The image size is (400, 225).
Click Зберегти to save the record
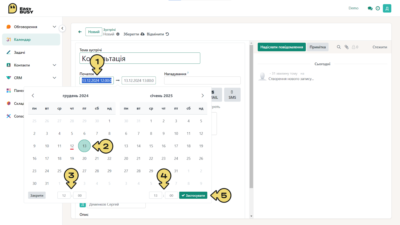pos(134,34)
